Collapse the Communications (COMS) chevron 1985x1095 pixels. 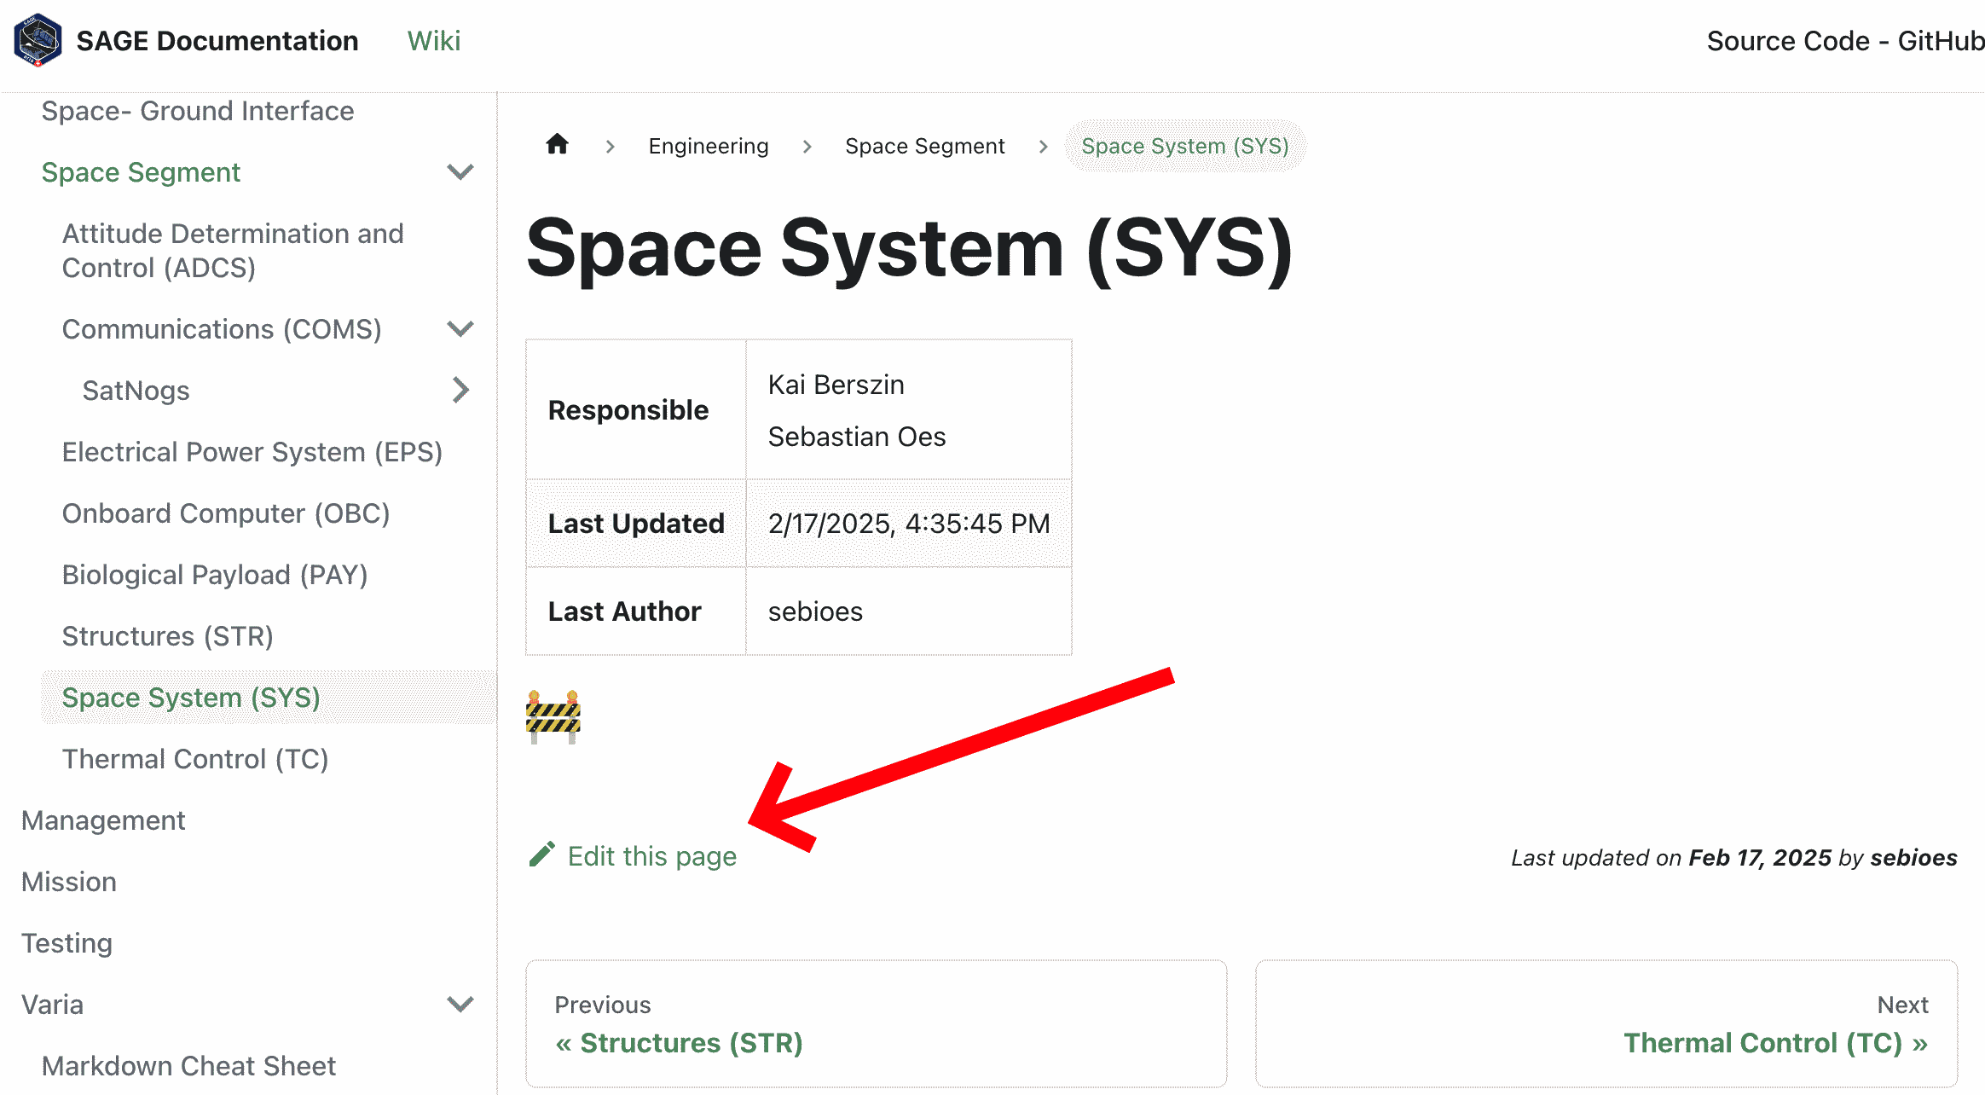click(x=460, y=329)
